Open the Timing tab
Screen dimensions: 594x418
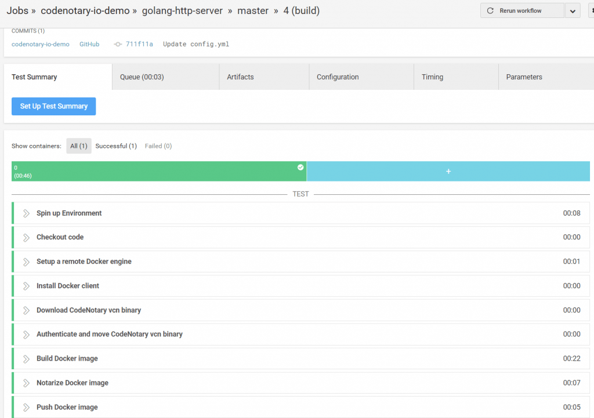456,77
